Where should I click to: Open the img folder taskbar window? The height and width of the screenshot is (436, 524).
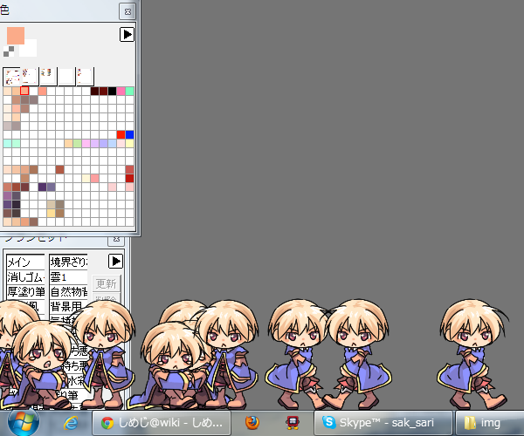point(490,423)
